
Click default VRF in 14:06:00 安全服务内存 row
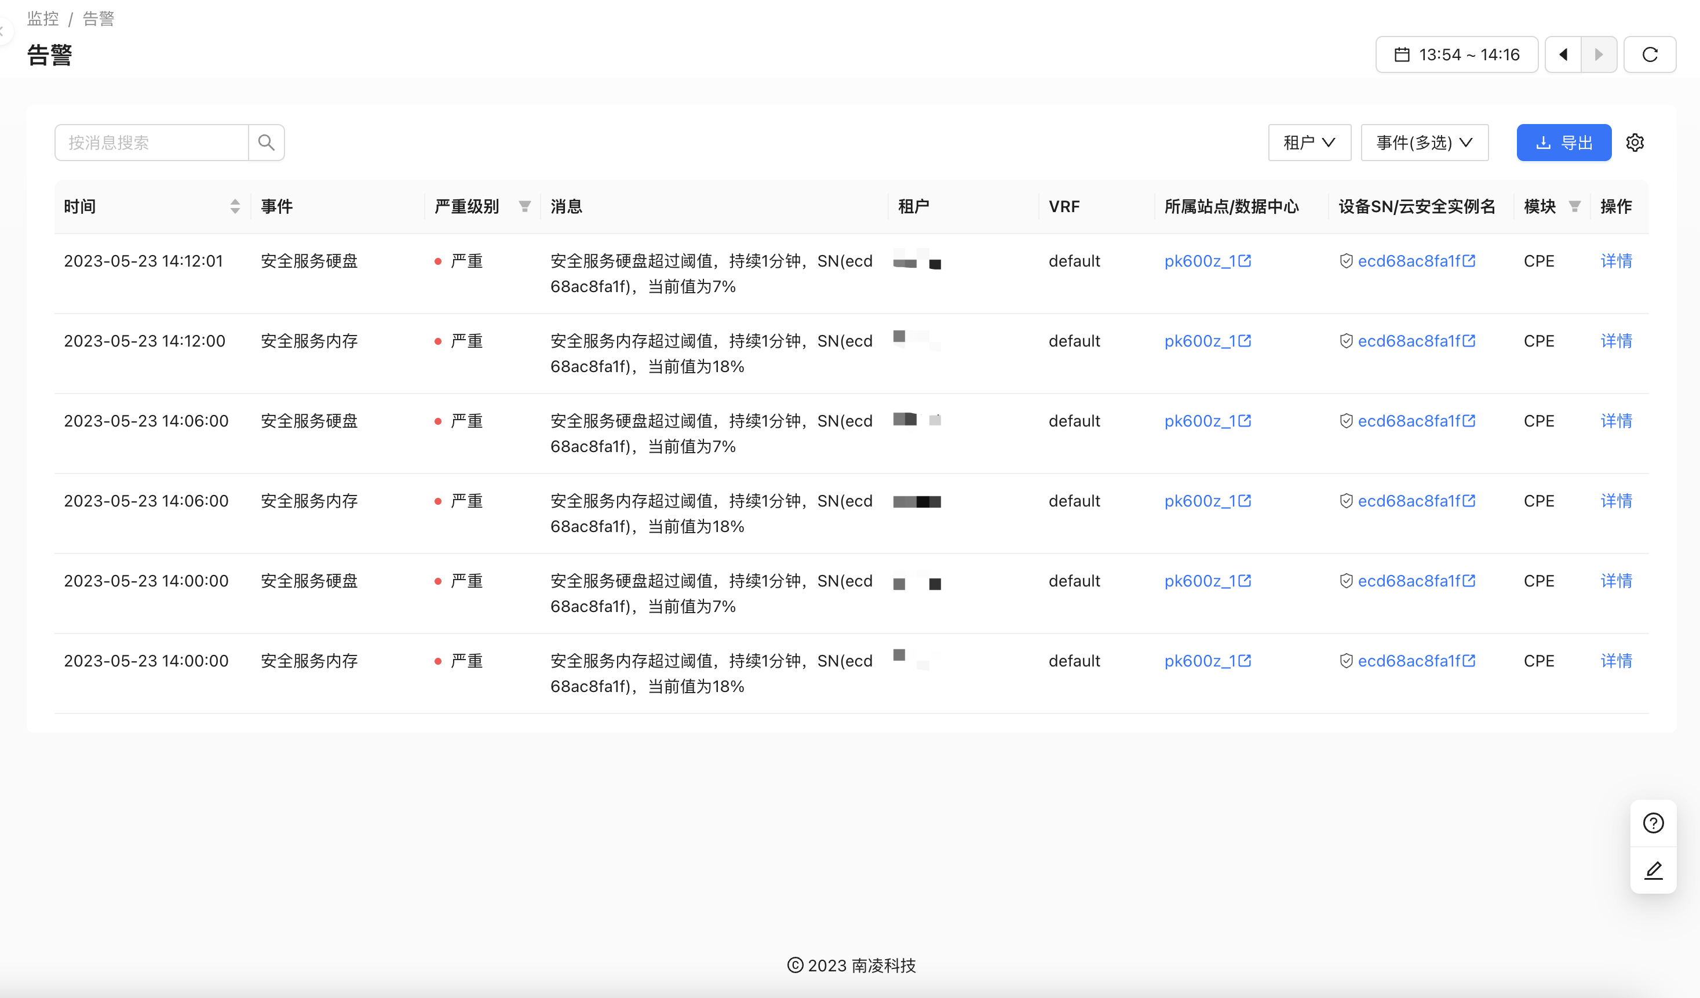(x=1074, y=501)
